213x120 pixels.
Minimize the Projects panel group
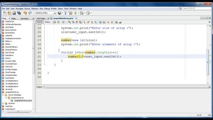(33, 19)
